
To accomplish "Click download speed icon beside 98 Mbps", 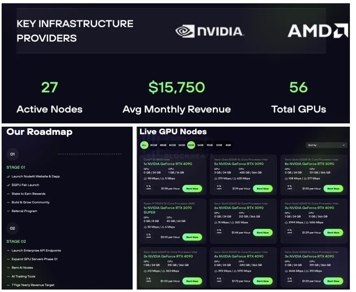I will pyautogui.click(x=145, y=178).
